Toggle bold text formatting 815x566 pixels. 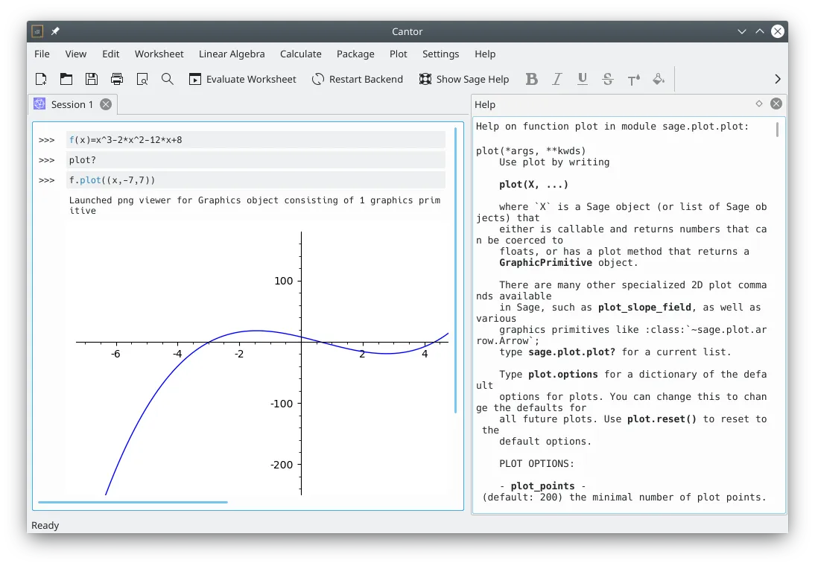point(531,79)
